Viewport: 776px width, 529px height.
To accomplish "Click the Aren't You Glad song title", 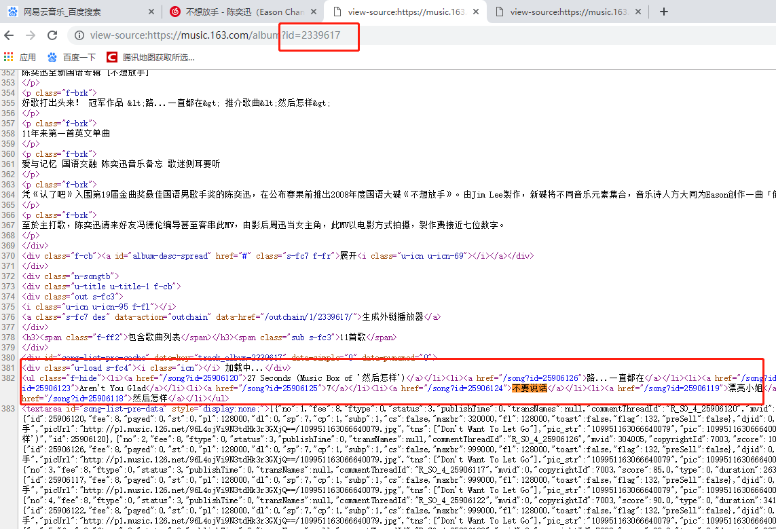I will 112,388.
